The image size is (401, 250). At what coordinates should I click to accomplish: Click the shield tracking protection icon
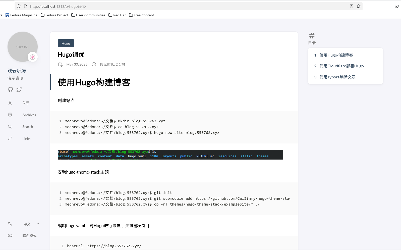click(19, 6)
